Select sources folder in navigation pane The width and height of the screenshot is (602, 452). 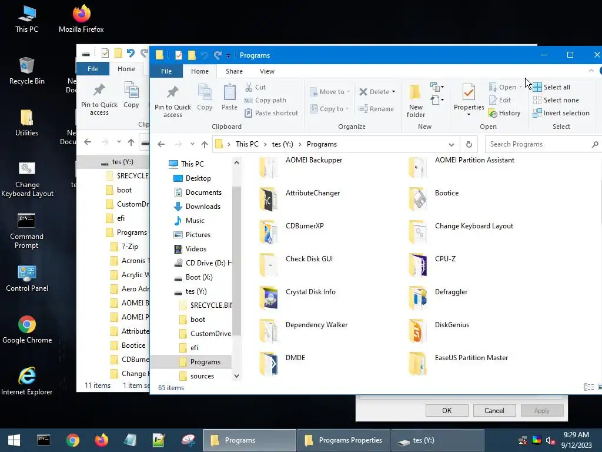coord(202,376)
